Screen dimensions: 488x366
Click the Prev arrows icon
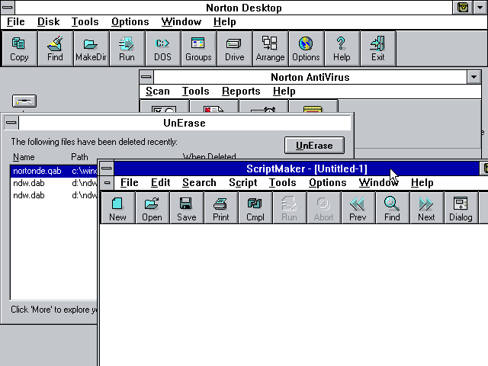pos(358,207)
